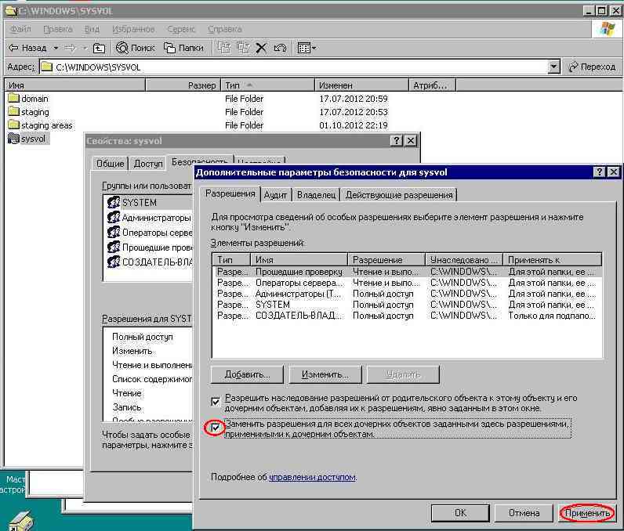Toggle the Folders (Папки) pane button
The image size is (624, 531).
(x=184, y=48)
